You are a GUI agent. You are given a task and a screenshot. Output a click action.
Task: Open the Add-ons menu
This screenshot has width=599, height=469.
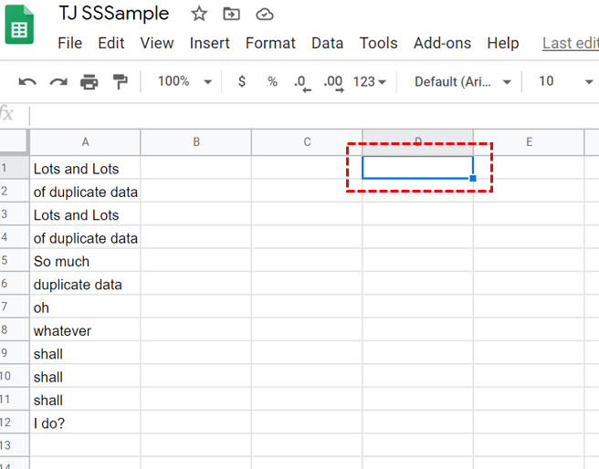point(442,43)
